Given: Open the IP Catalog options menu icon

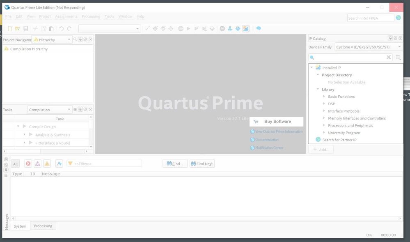Looking at the screenshot, I should coord(398,58).
